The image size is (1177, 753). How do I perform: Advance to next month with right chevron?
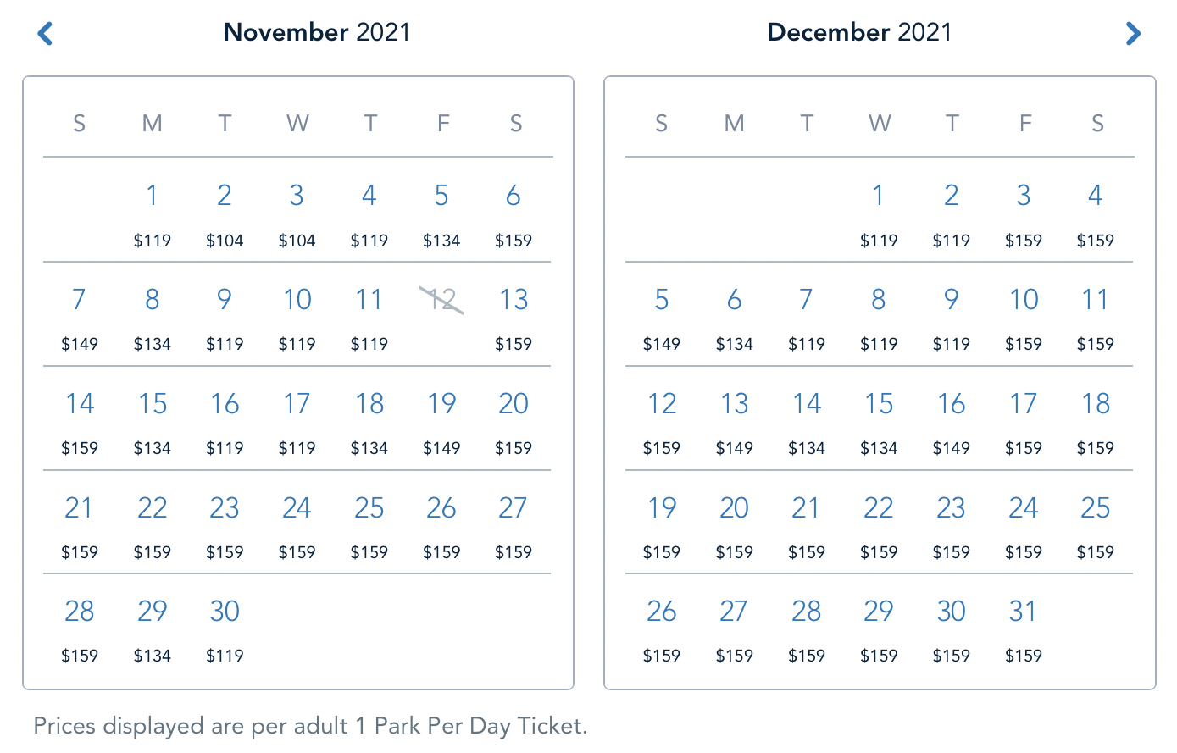pyautogui.click(x=1132, y=34)
